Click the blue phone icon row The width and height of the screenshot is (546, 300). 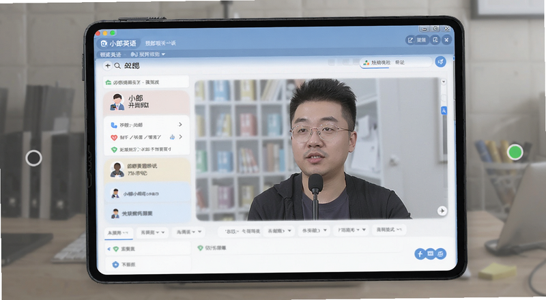147,125
